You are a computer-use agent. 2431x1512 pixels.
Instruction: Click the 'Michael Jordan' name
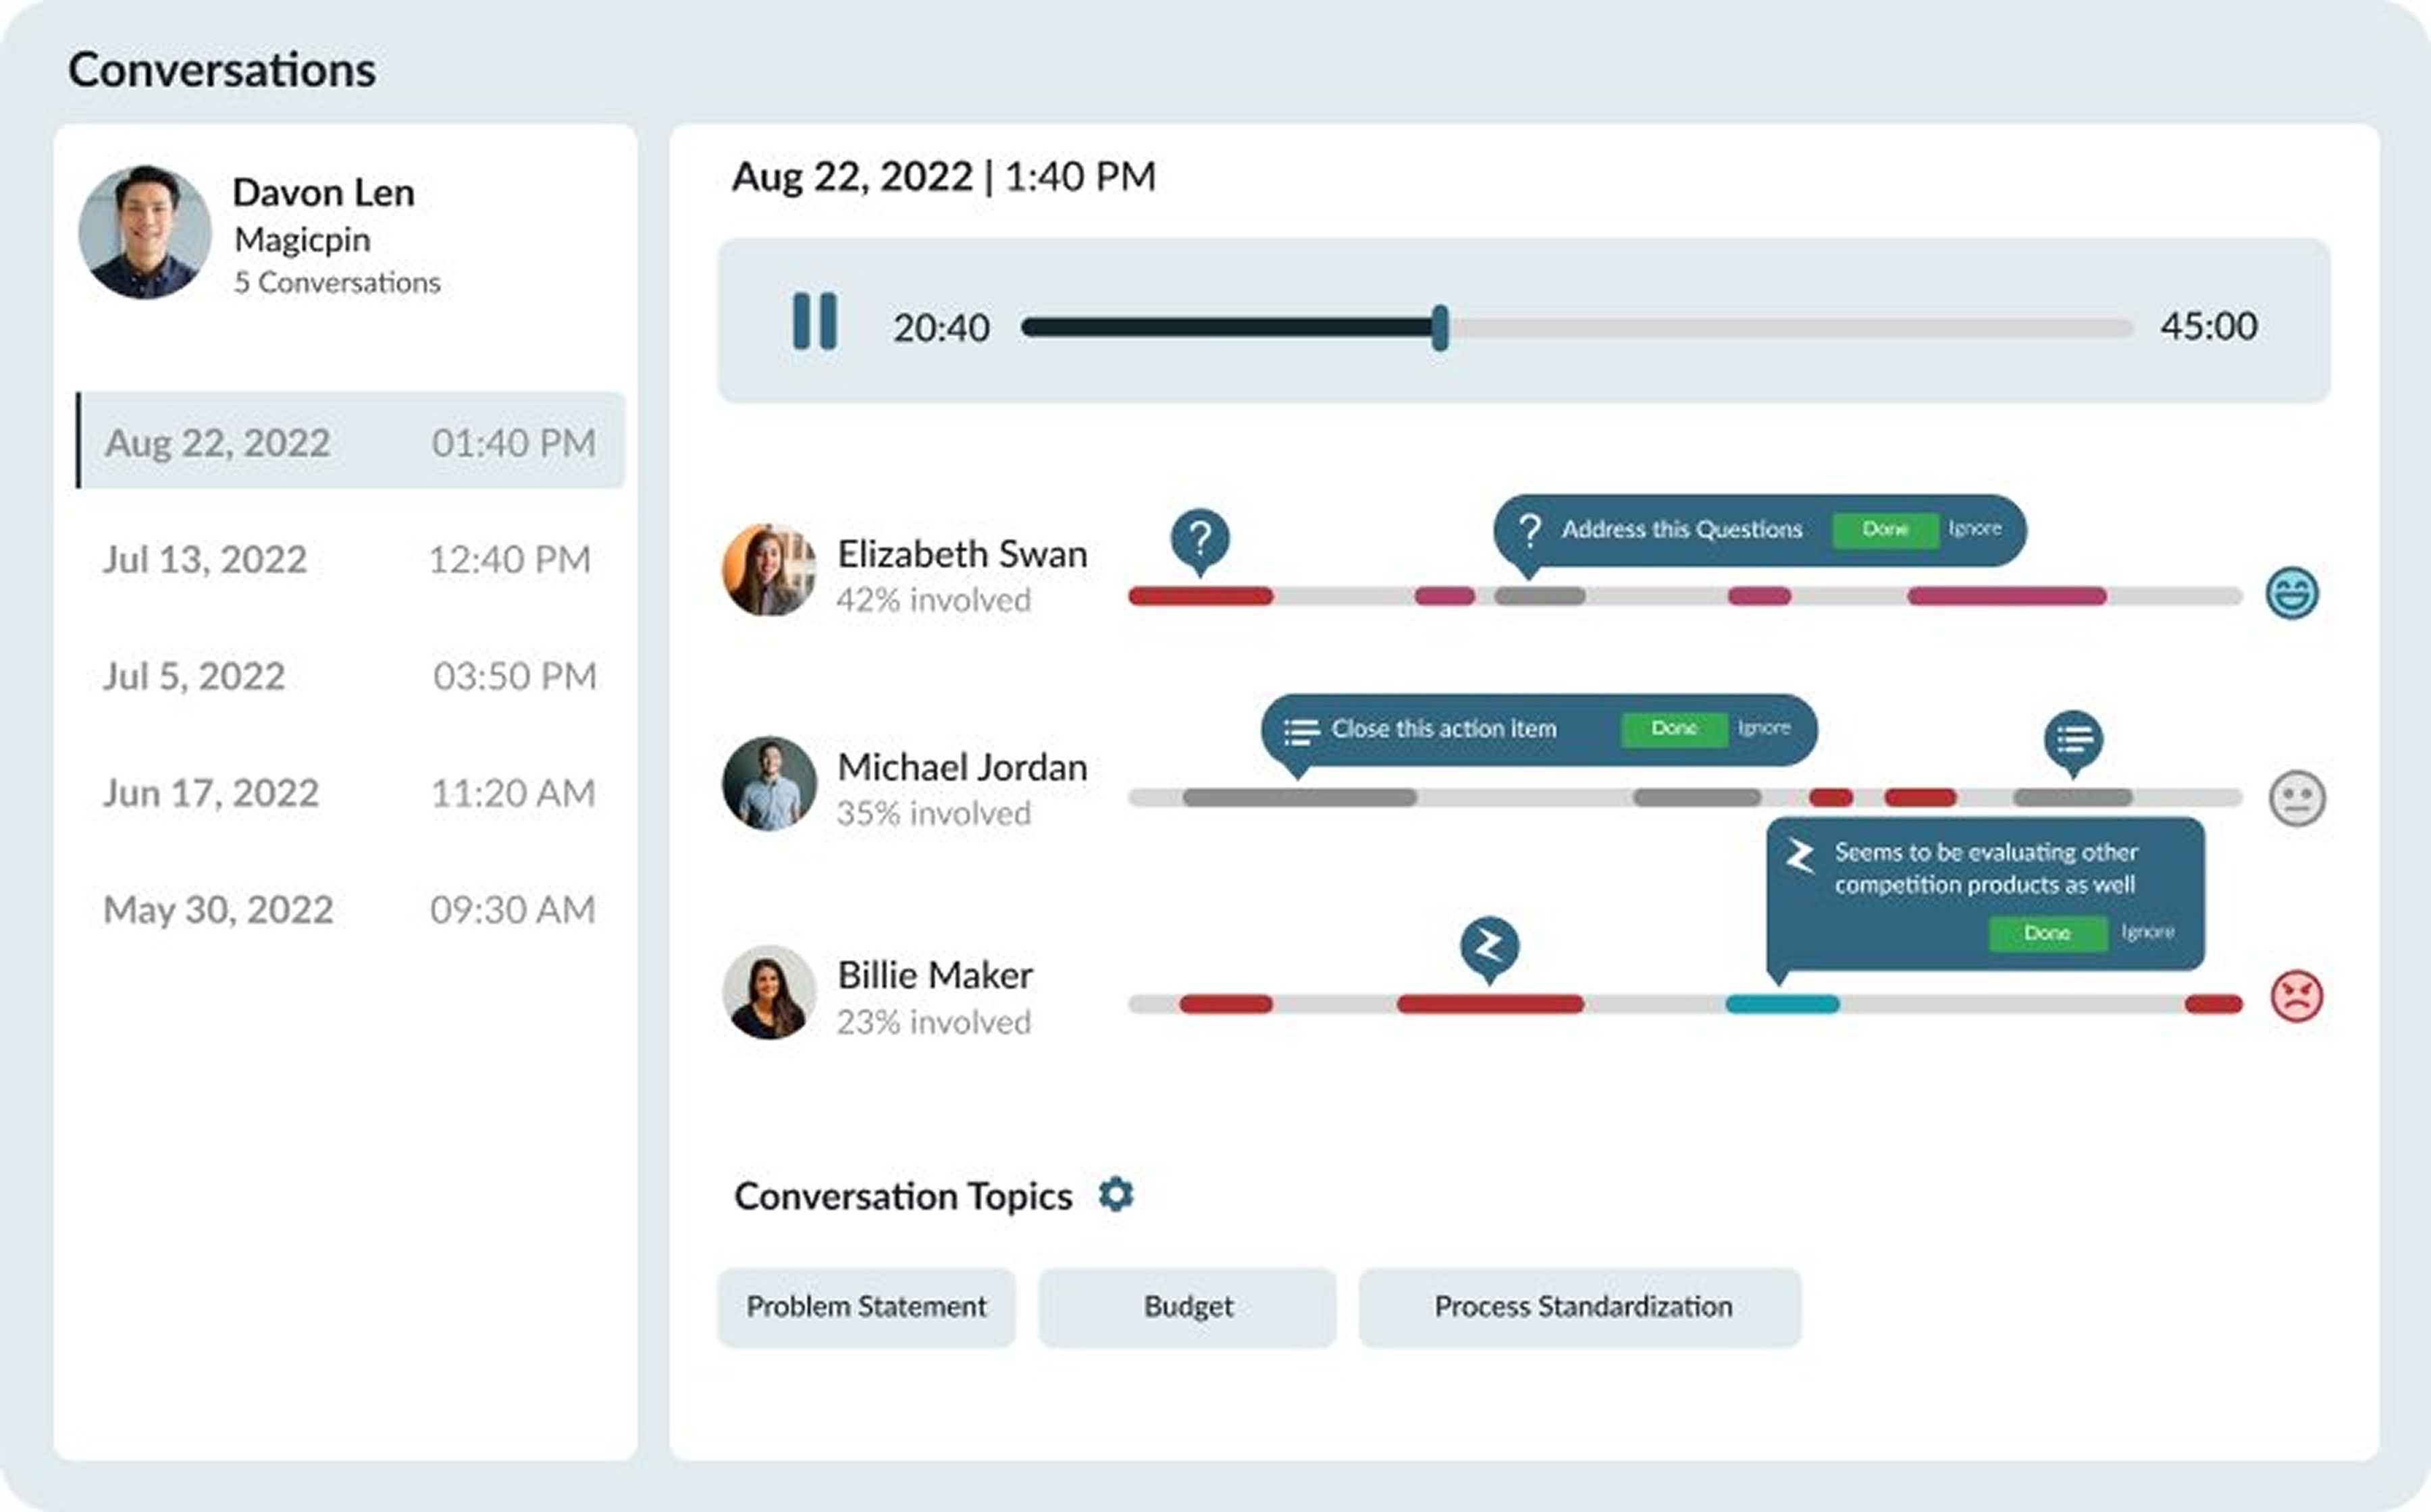pyautogui.click(x=962, y=767)
